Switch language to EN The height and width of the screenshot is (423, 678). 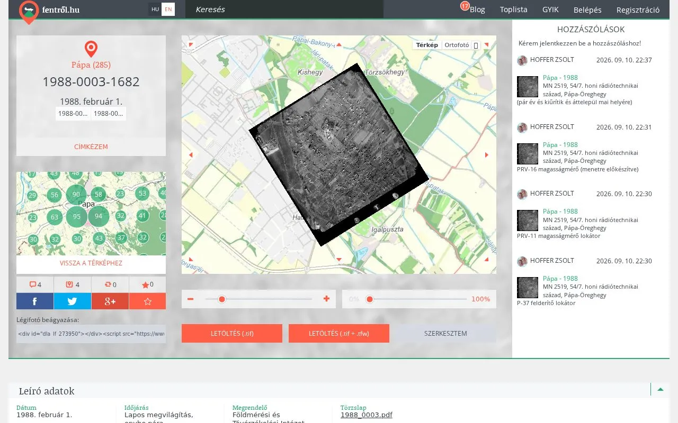[x=168, y=9]
